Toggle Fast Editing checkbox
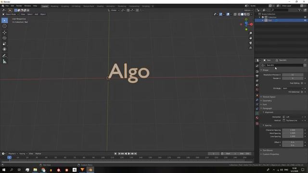308x173 pixels. (x=302, y=83)
